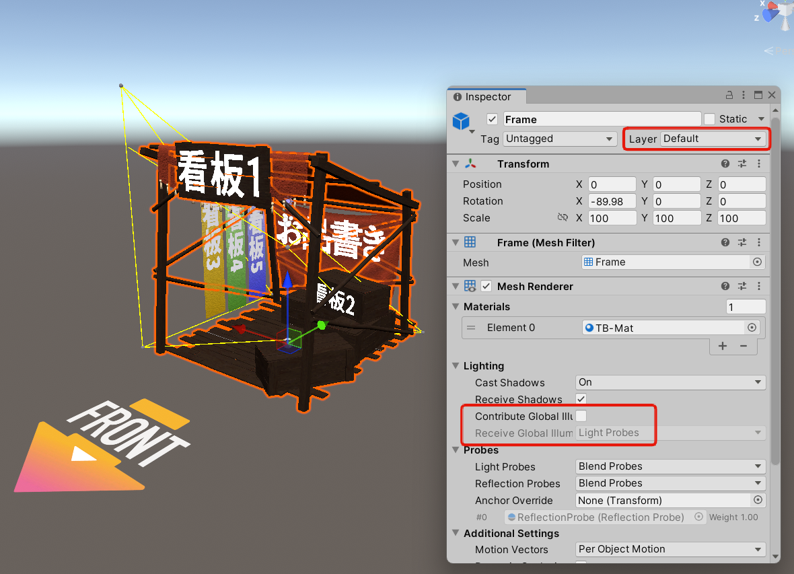Collapse the Mesh Renderer foldout
This screenshot has width=794, height=574.
click(x=456, y=286)
